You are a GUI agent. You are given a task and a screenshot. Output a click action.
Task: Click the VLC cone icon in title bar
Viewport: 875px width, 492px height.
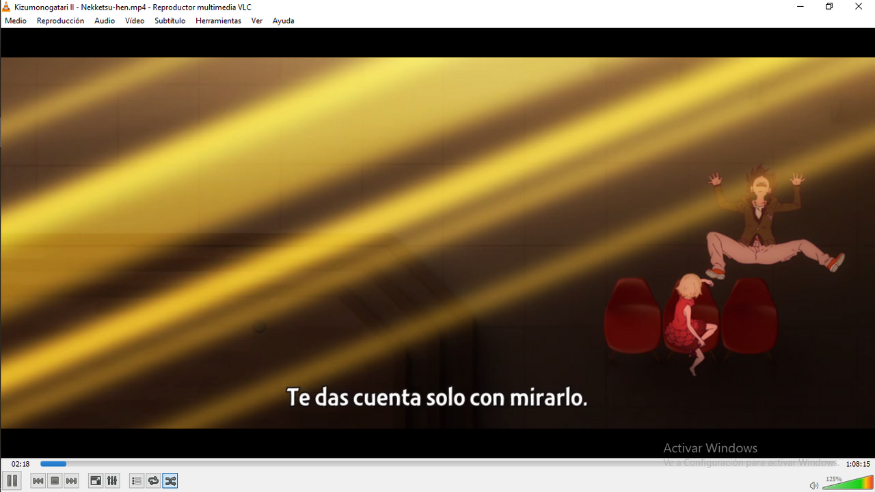click(6, 7)
